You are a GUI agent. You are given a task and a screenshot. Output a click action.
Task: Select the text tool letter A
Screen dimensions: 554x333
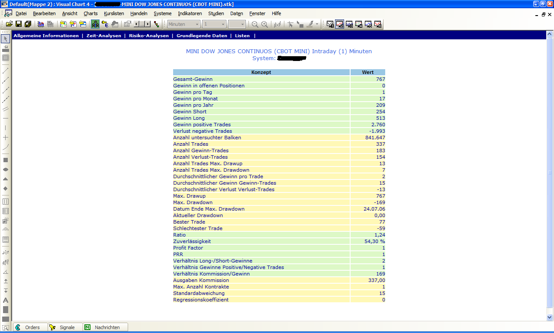point(6,300)
